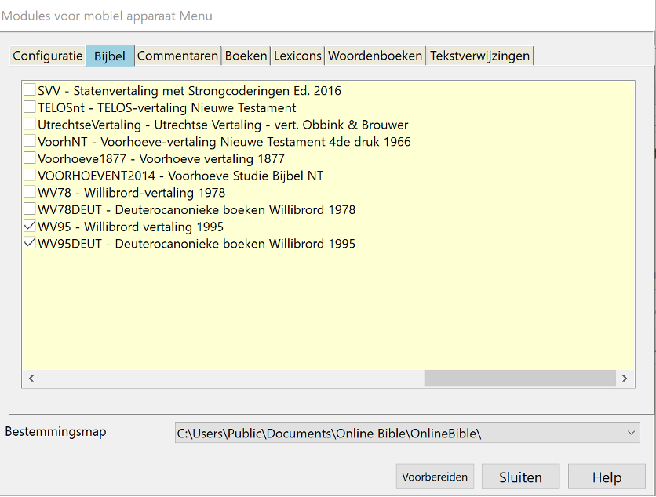Open the Tekstverwijzingen tab
The height and width of the screenshot is (497, 656).
pyautogui.click(x=480, y=56)
